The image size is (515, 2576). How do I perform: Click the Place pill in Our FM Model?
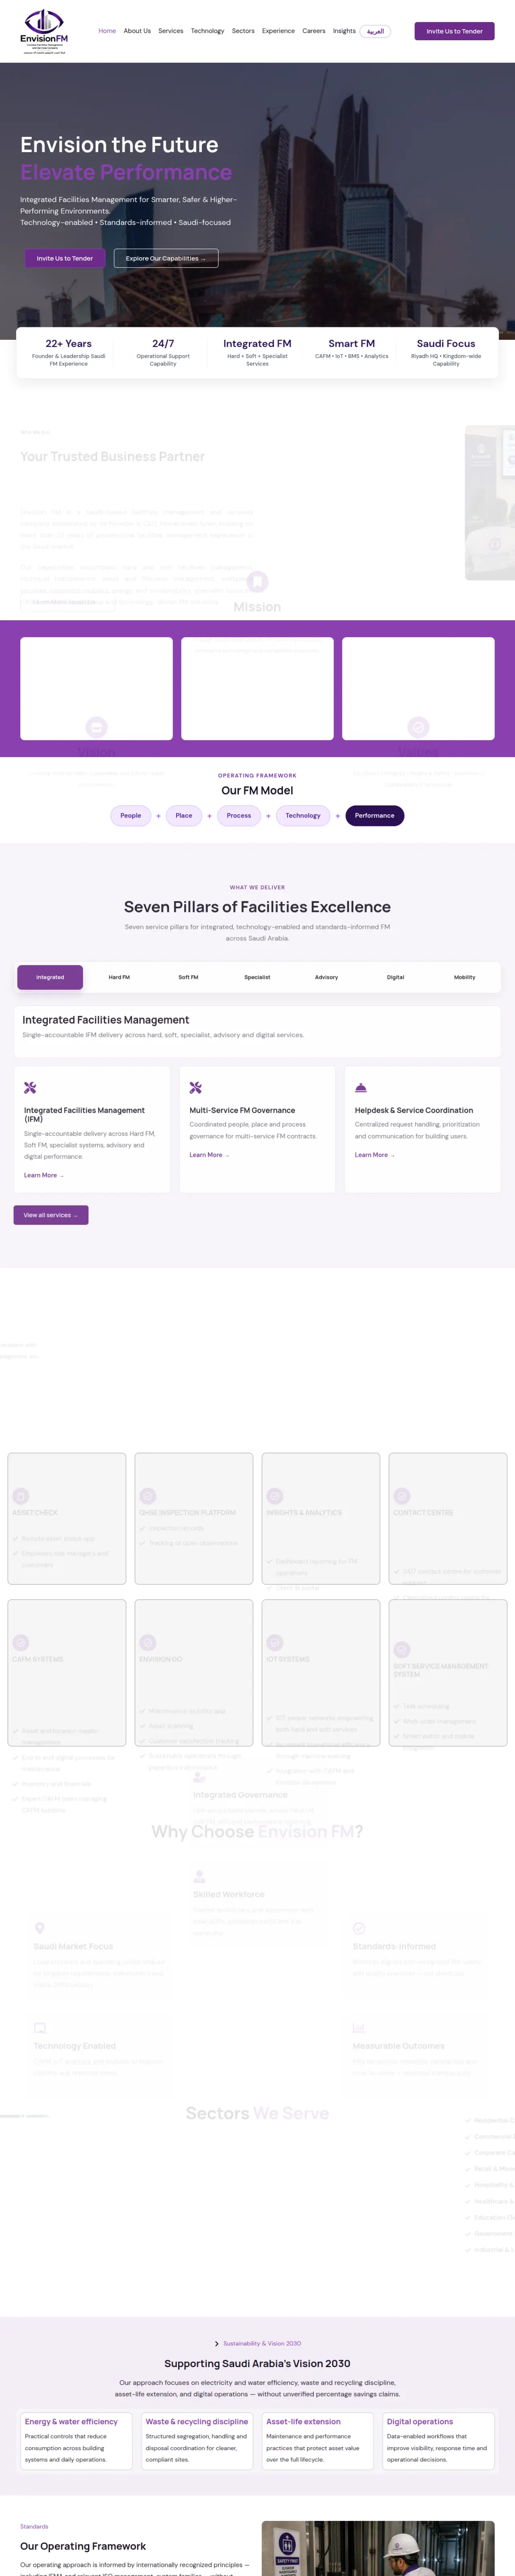184,815
